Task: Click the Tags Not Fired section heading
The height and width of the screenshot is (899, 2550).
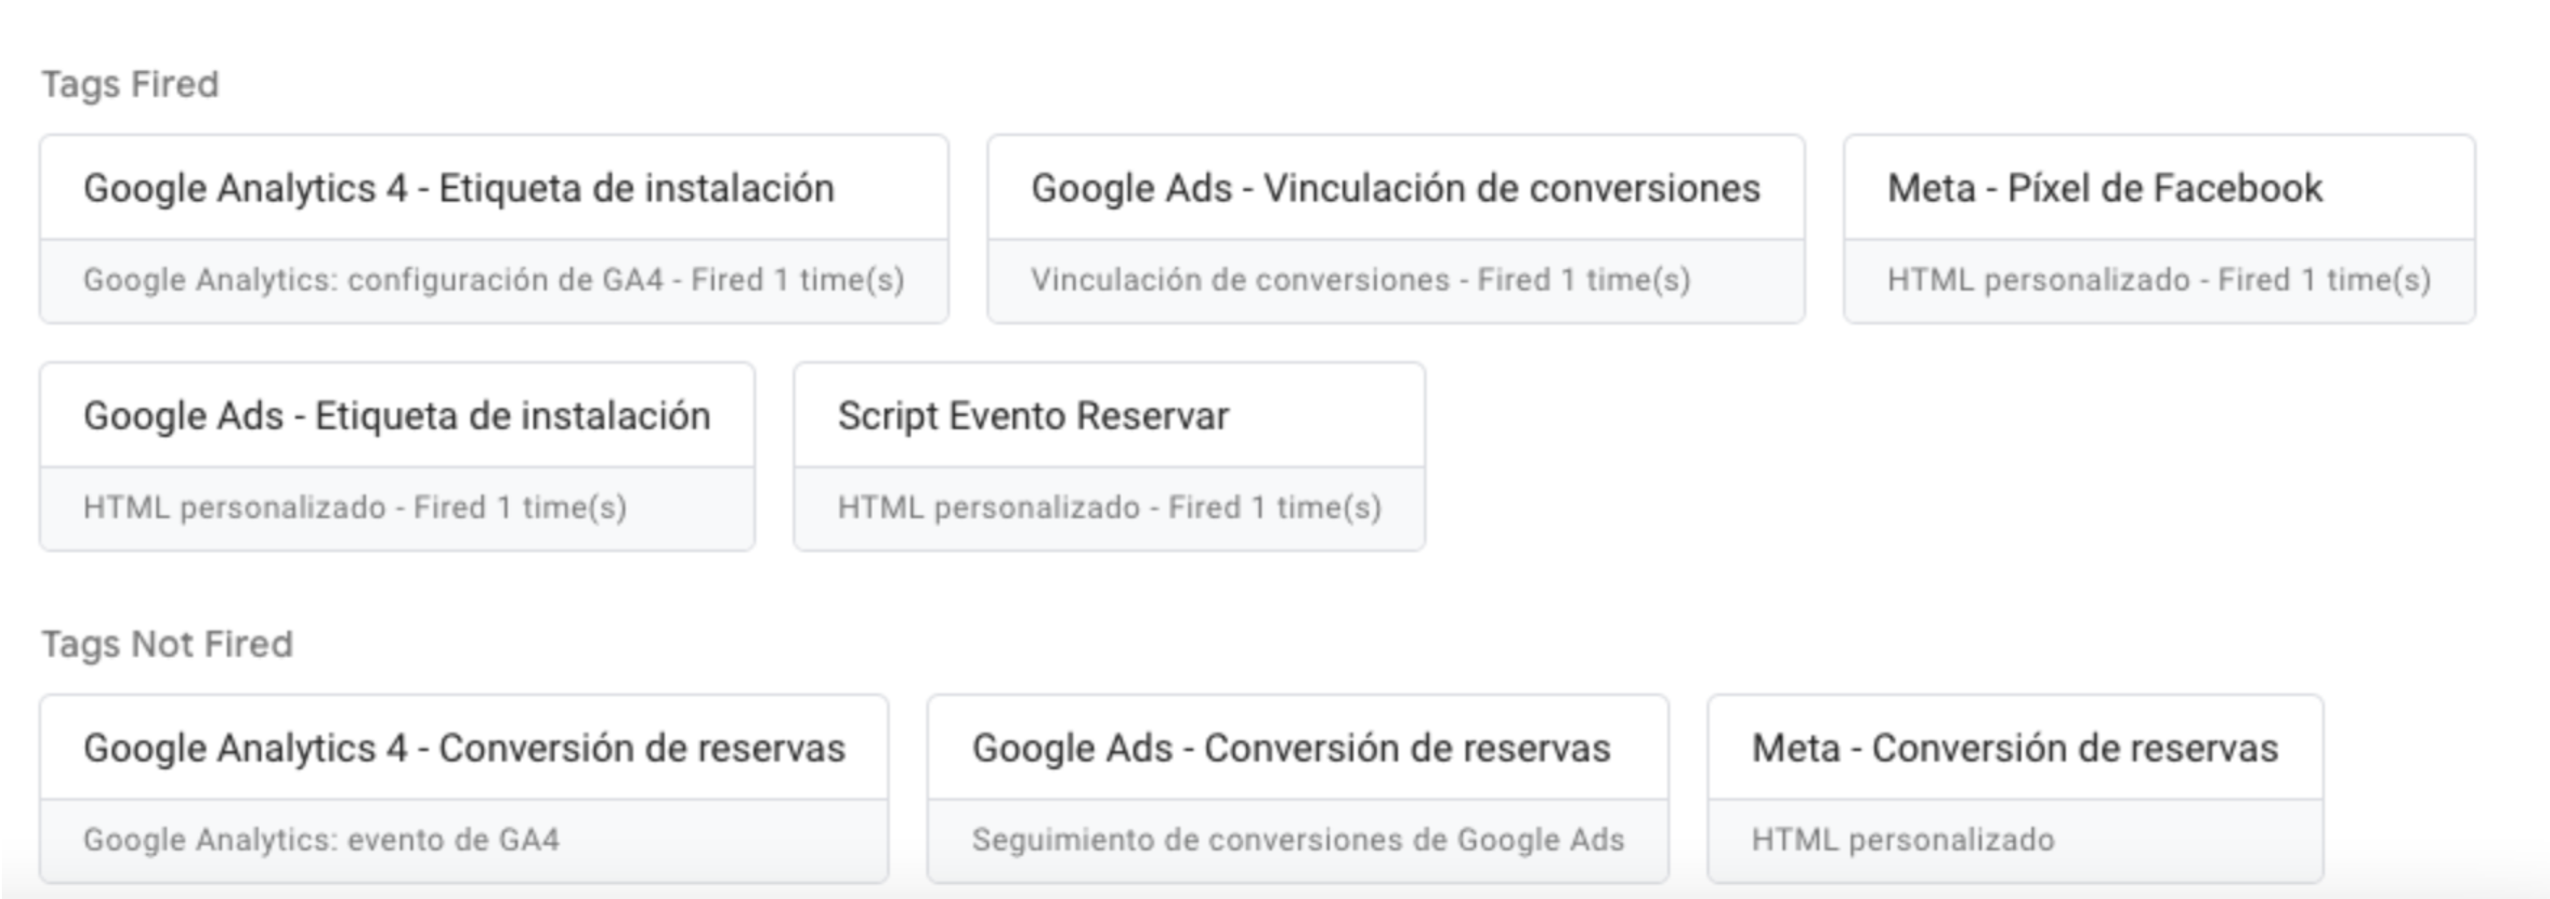Action: point(167,644)
